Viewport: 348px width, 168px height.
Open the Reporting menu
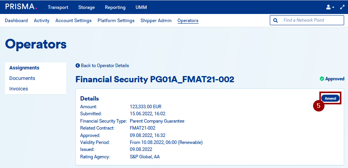point(115,7)
